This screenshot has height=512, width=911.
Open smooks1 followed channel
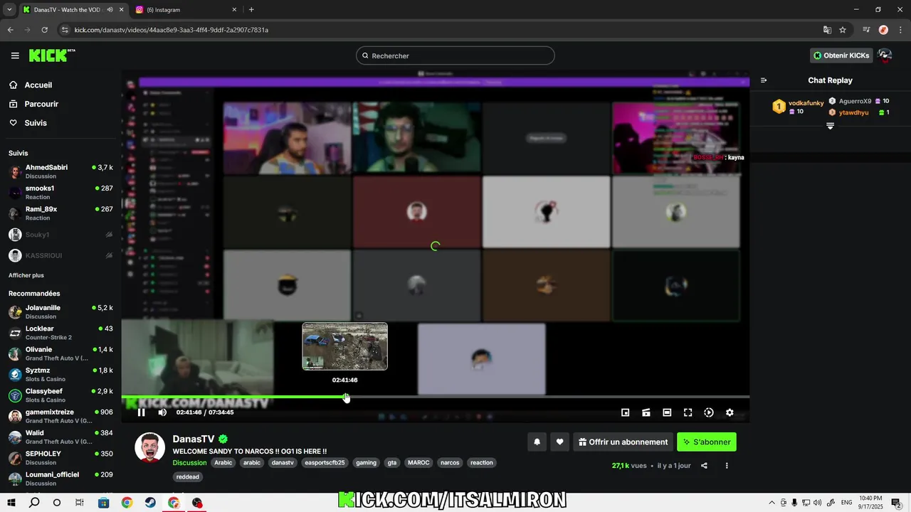60,193
